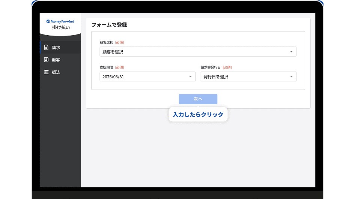Click the arrow on the 請求書発行日 dropdown
The height and width of the screenshot is (199, 355).
[291, 77]
